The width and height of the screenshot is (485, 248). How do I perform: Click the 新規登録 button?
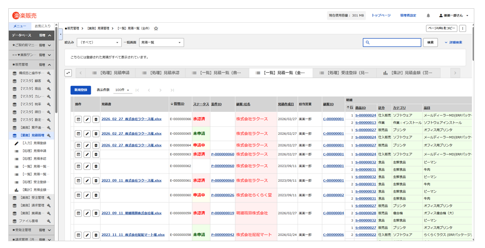tap(81, 90)
